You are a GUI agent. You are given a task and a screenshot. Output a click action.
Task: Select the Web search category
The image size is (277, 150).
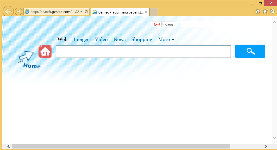click(62, 40)
